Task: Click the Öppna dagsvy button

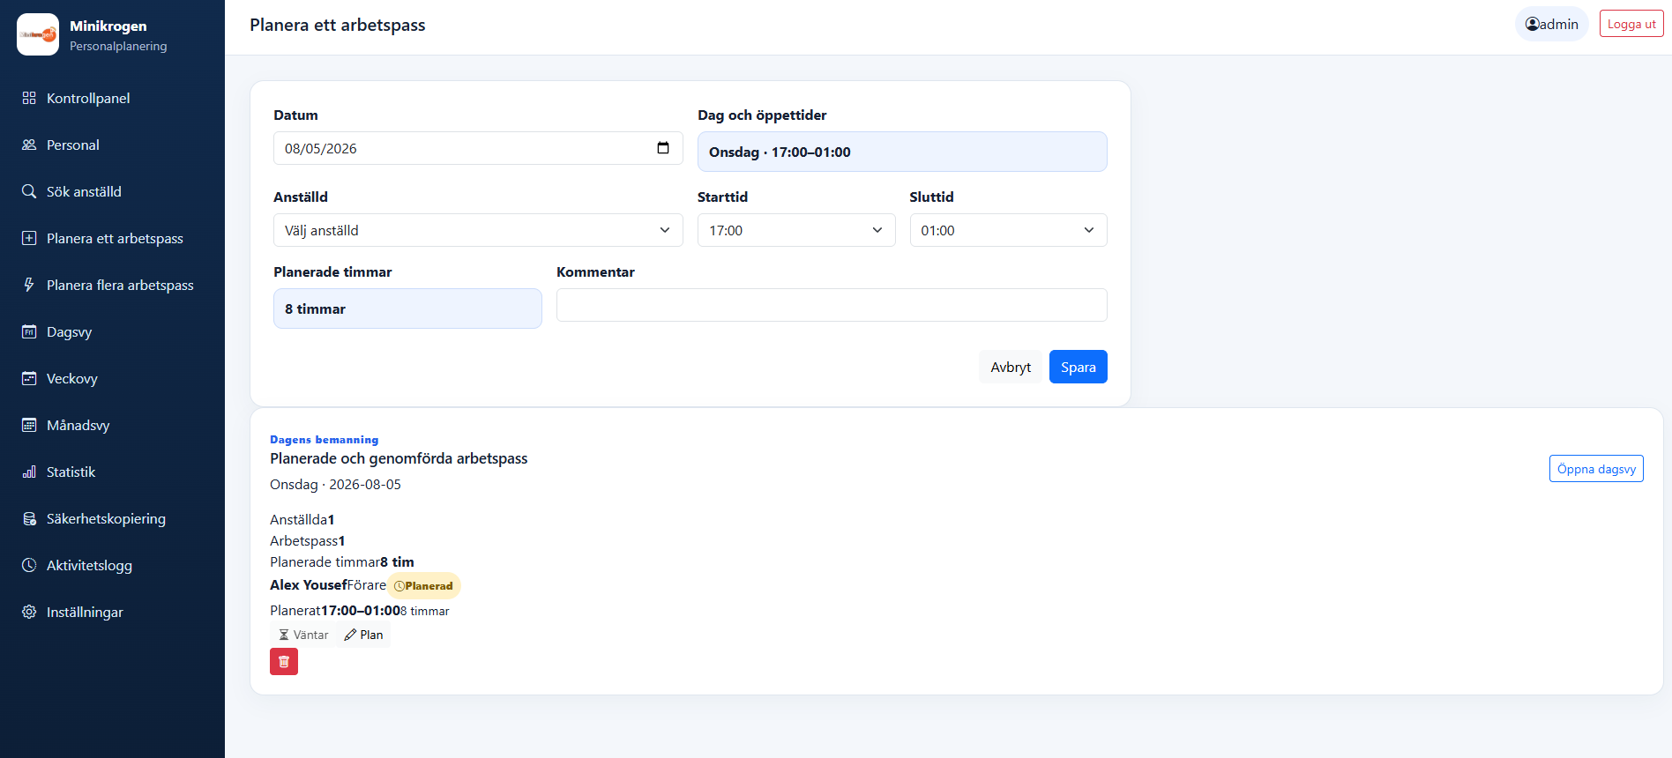Action: [1596, 469]
